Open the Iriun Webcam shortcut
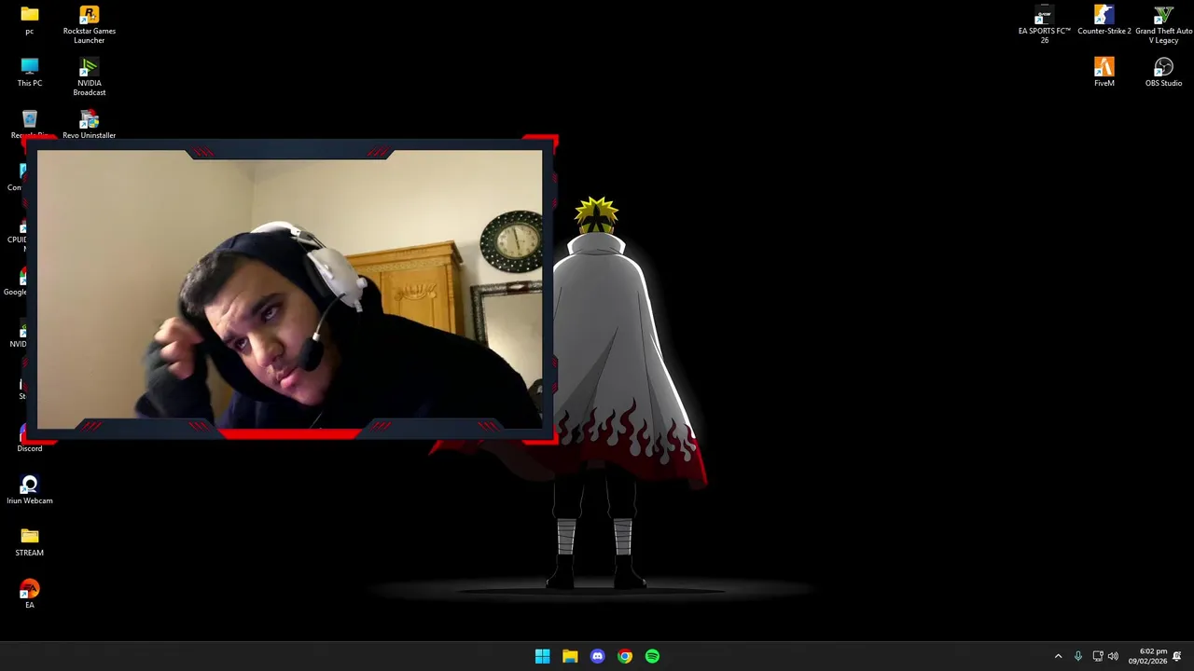This screenshot has height=671, width=1194. 29,490
